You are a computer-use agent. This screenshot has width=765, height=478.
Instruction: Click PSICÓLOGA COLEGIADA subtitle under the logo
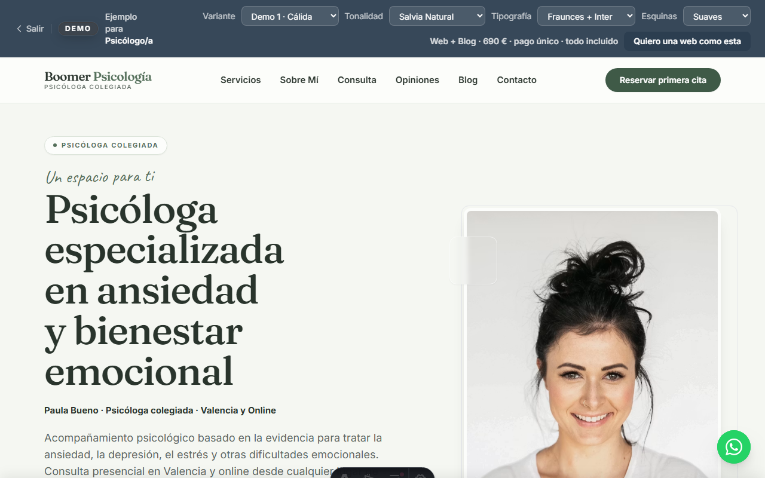click(88, 87)
